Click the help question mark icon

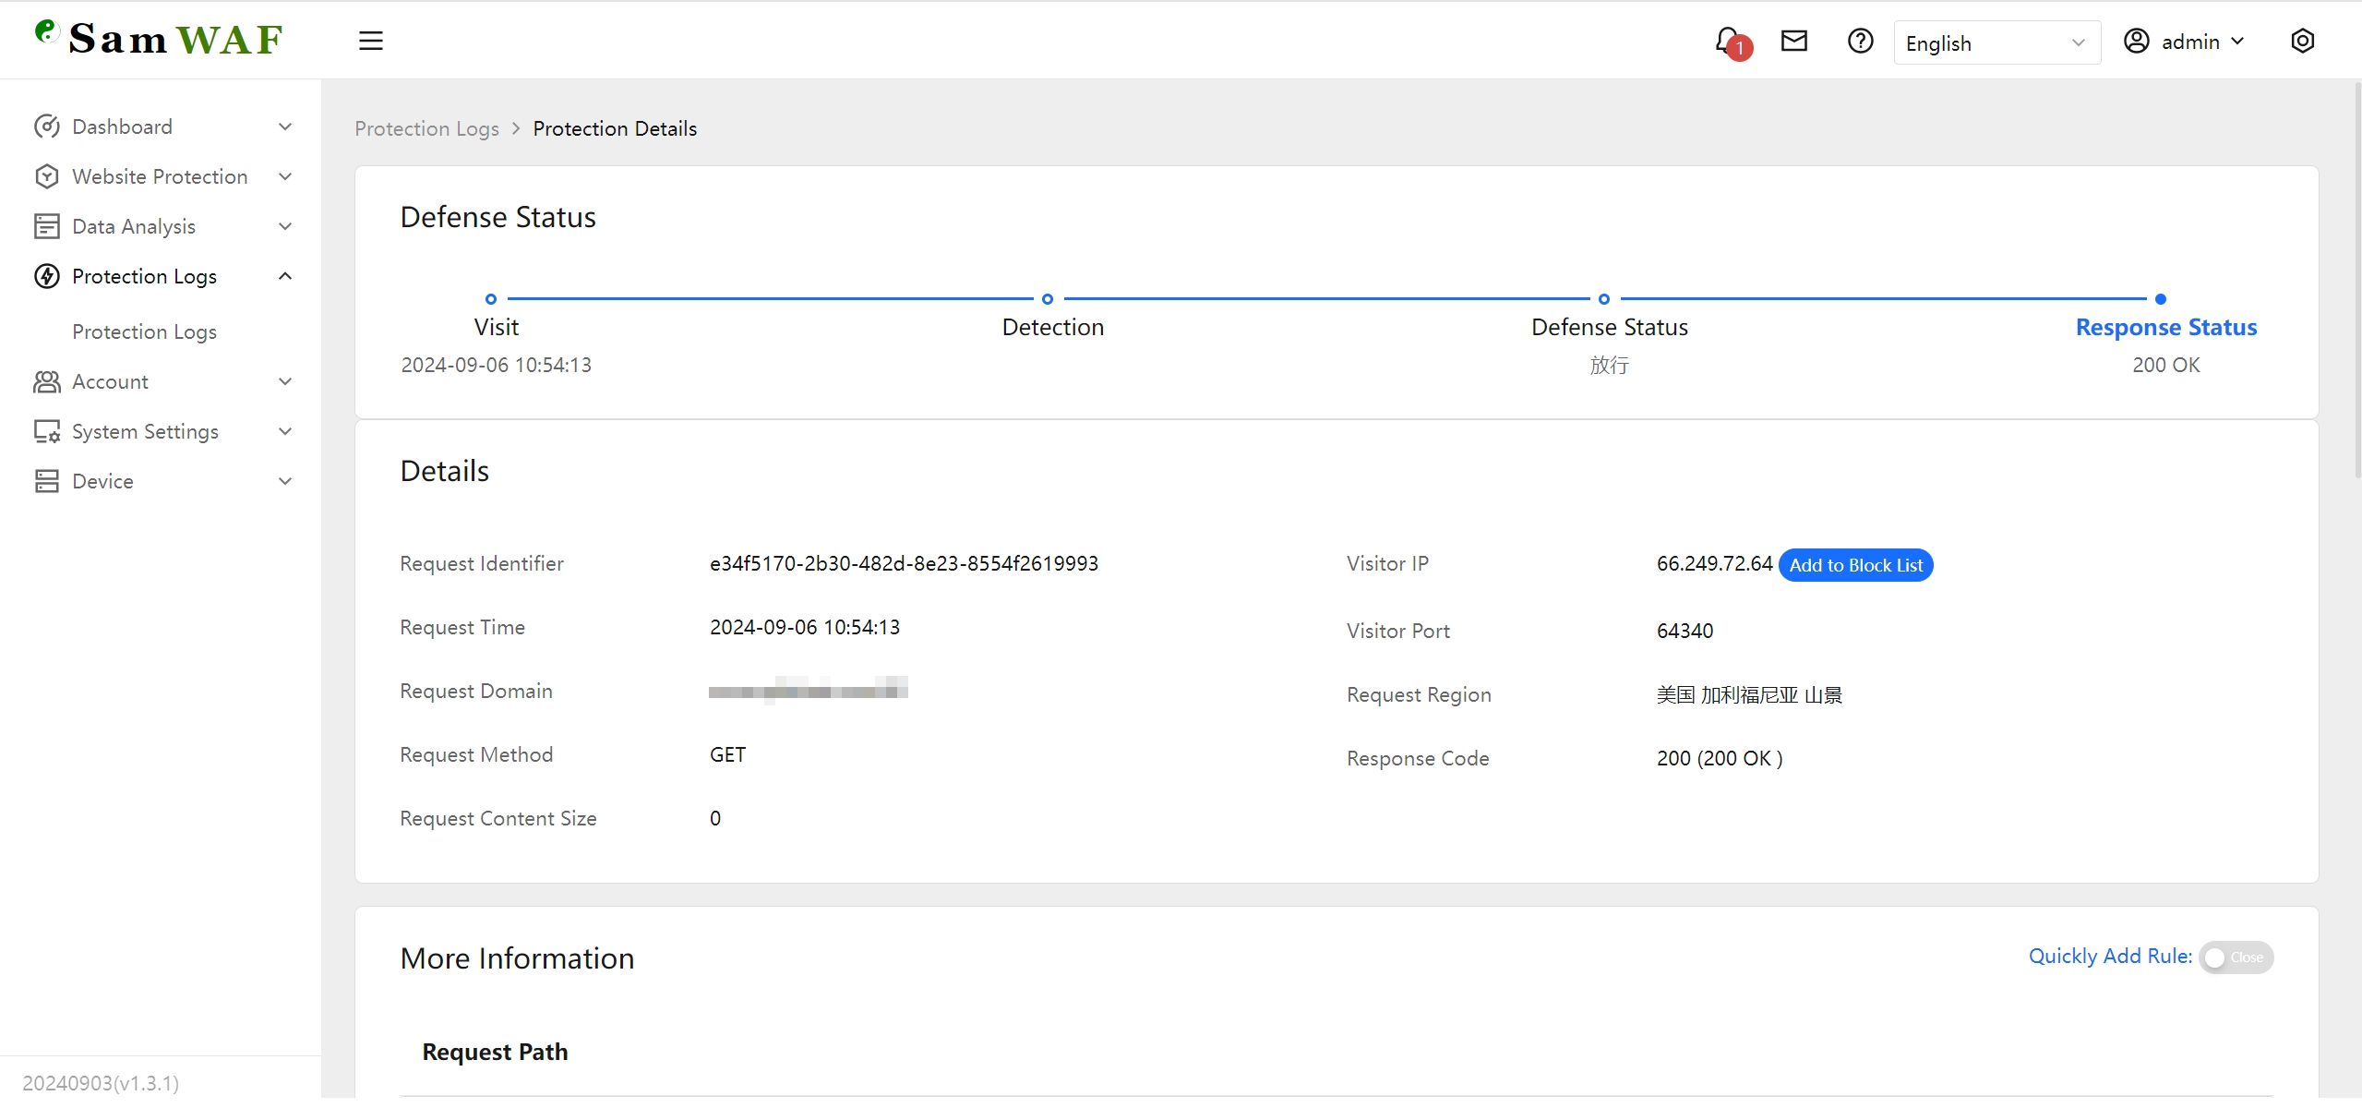point(1860,41)
